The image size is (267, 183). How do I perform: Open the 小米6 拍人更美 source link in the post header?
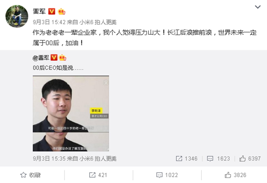click(98, 22)
